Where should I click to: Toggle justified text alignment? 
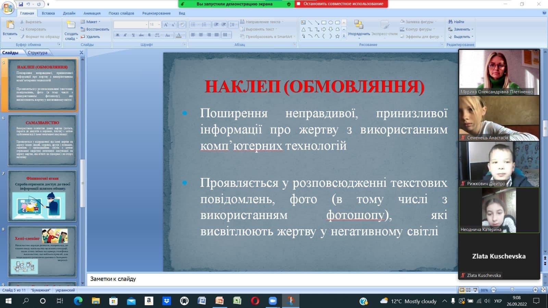[x=217, y=35]
